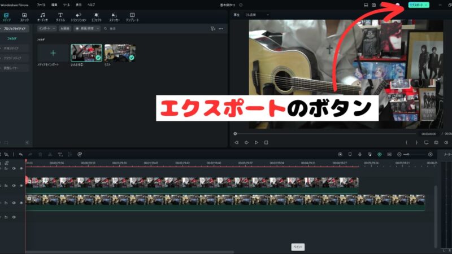452x254 pixels.
Task: Select the フォルダ folder entry
Action: pyautogui.click(x=12, y=38)
